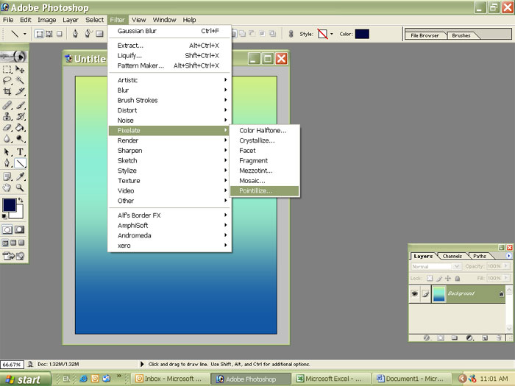Screen dimensions: 515x386
Task: Select the Rectangular Marquee tool
Action: tap(7, 70)
